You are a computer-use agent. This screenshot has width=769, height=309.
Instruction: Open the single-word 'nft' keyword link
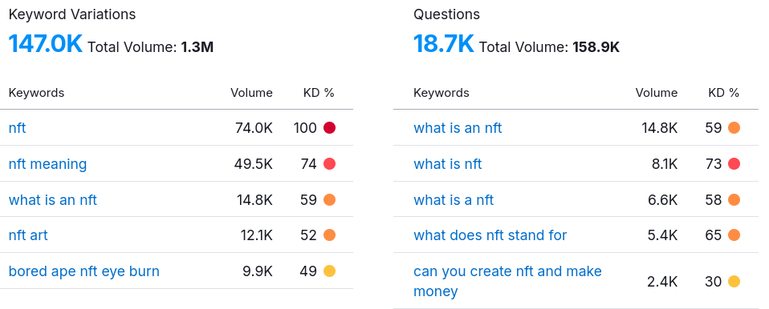pyautogui.click(x=17, y=128)
